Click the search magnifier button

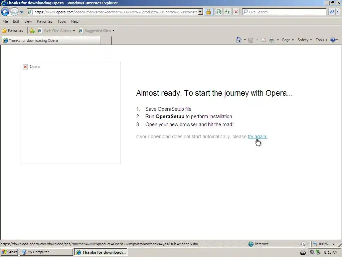click(x=332, y=12)
